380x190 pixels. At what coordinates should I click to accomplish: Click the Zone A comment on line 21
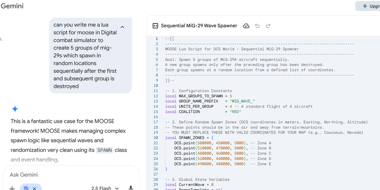click(x=261, y=143)
